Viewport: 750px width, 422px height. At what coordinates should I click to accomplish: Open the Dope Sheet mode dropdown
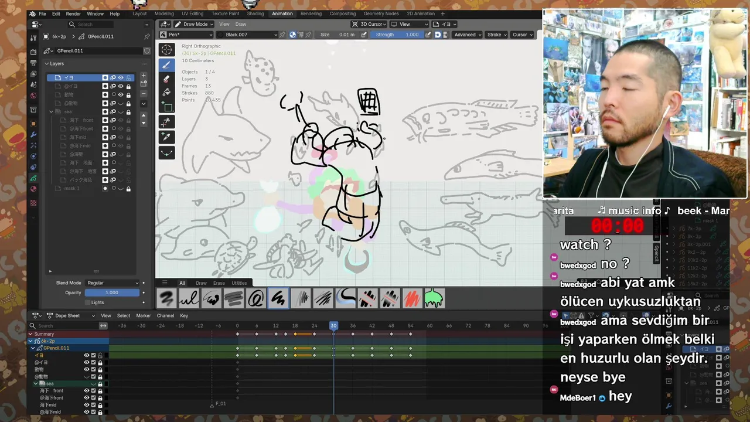pyautogui.click(x=71, y=315)
